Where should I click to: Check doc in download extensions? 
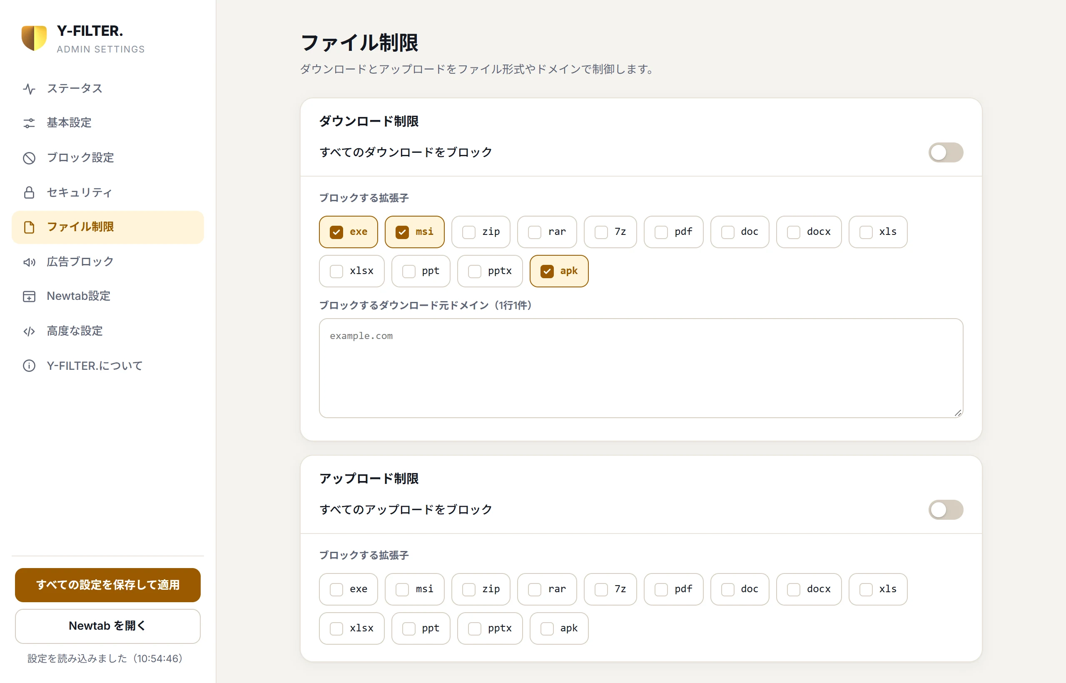tap(740, 232)
